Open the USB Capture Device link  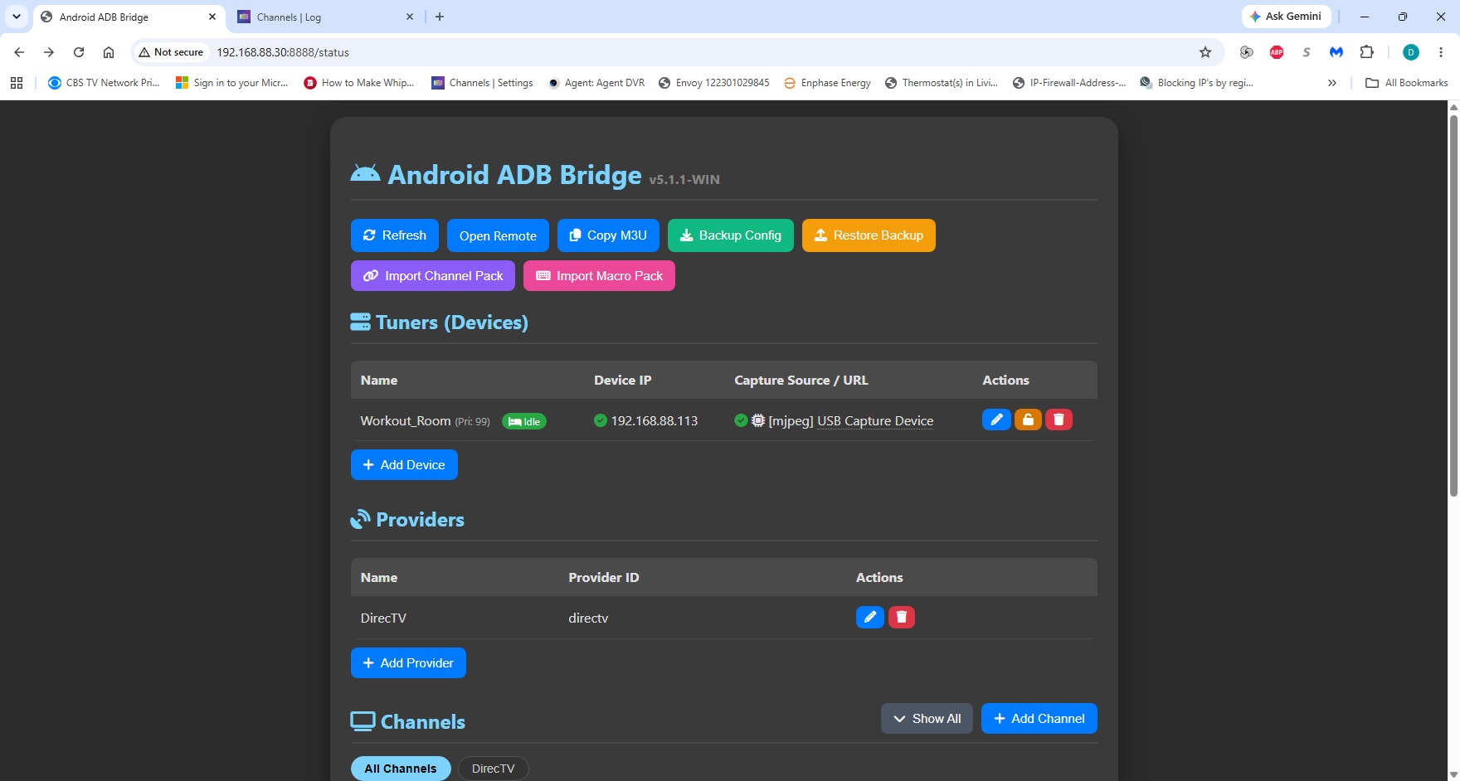click(875, 421)
